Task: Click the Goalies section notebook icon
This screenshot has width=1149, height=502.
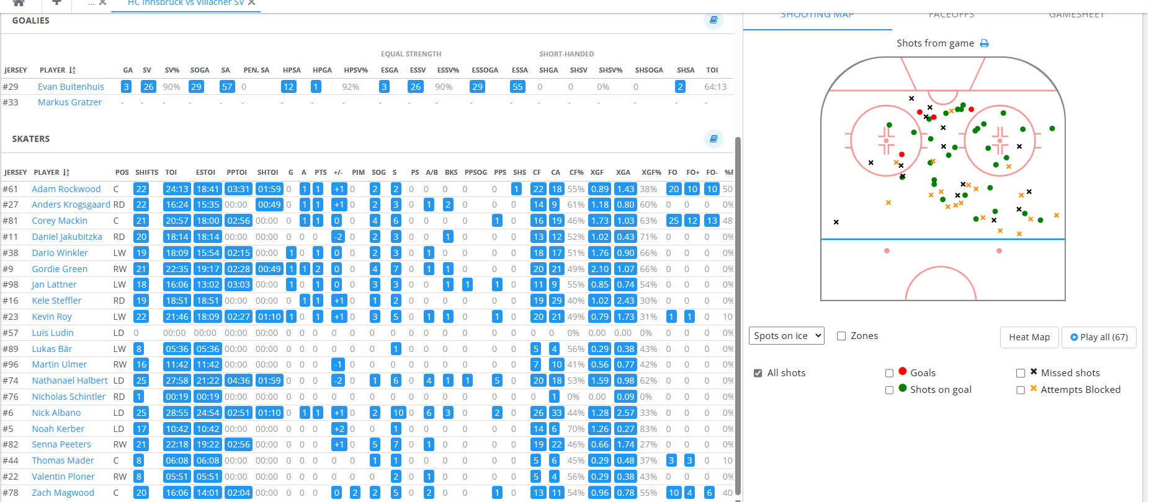Action: 713,20
